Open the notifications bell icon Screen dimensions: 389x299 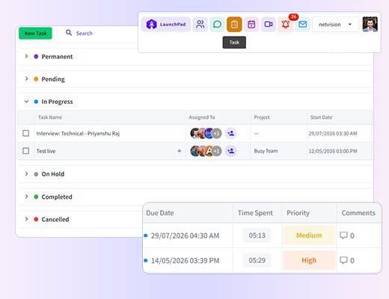[x=286, y=25]
